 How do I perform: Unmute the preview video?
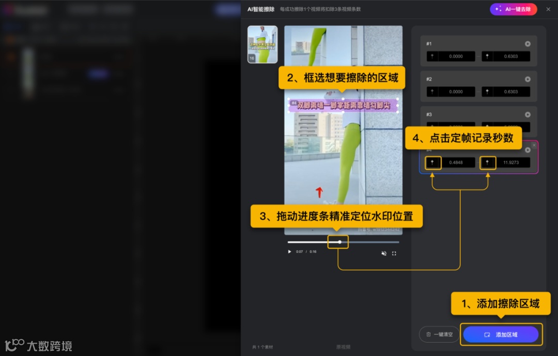tap(383, 253)
